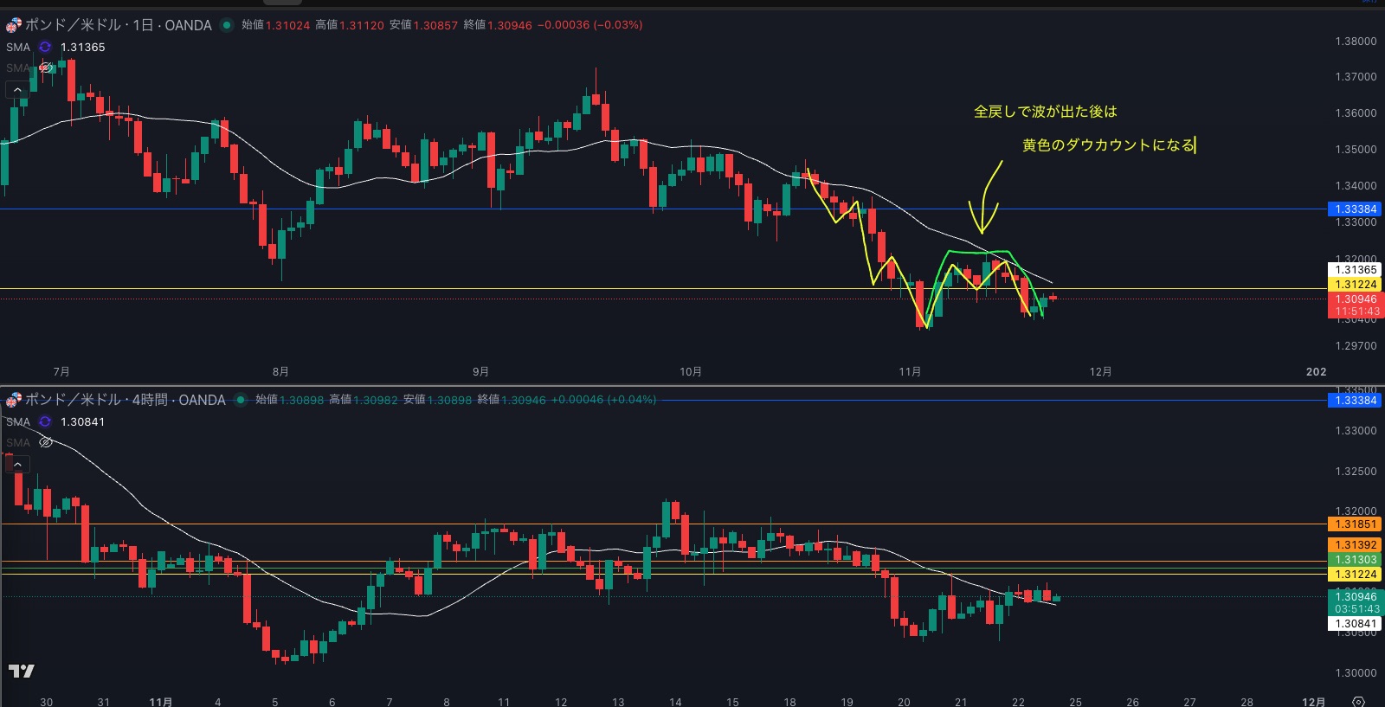Open chart settings gear at bottom-right corner
The width and height of the screenshot is (1385, 707).
(1358, 701)
